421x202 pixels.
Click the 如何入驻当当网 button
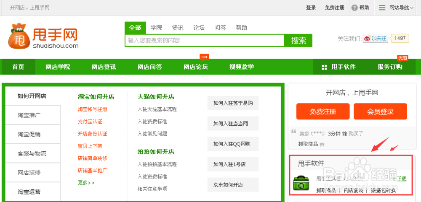tap(233, 124)
